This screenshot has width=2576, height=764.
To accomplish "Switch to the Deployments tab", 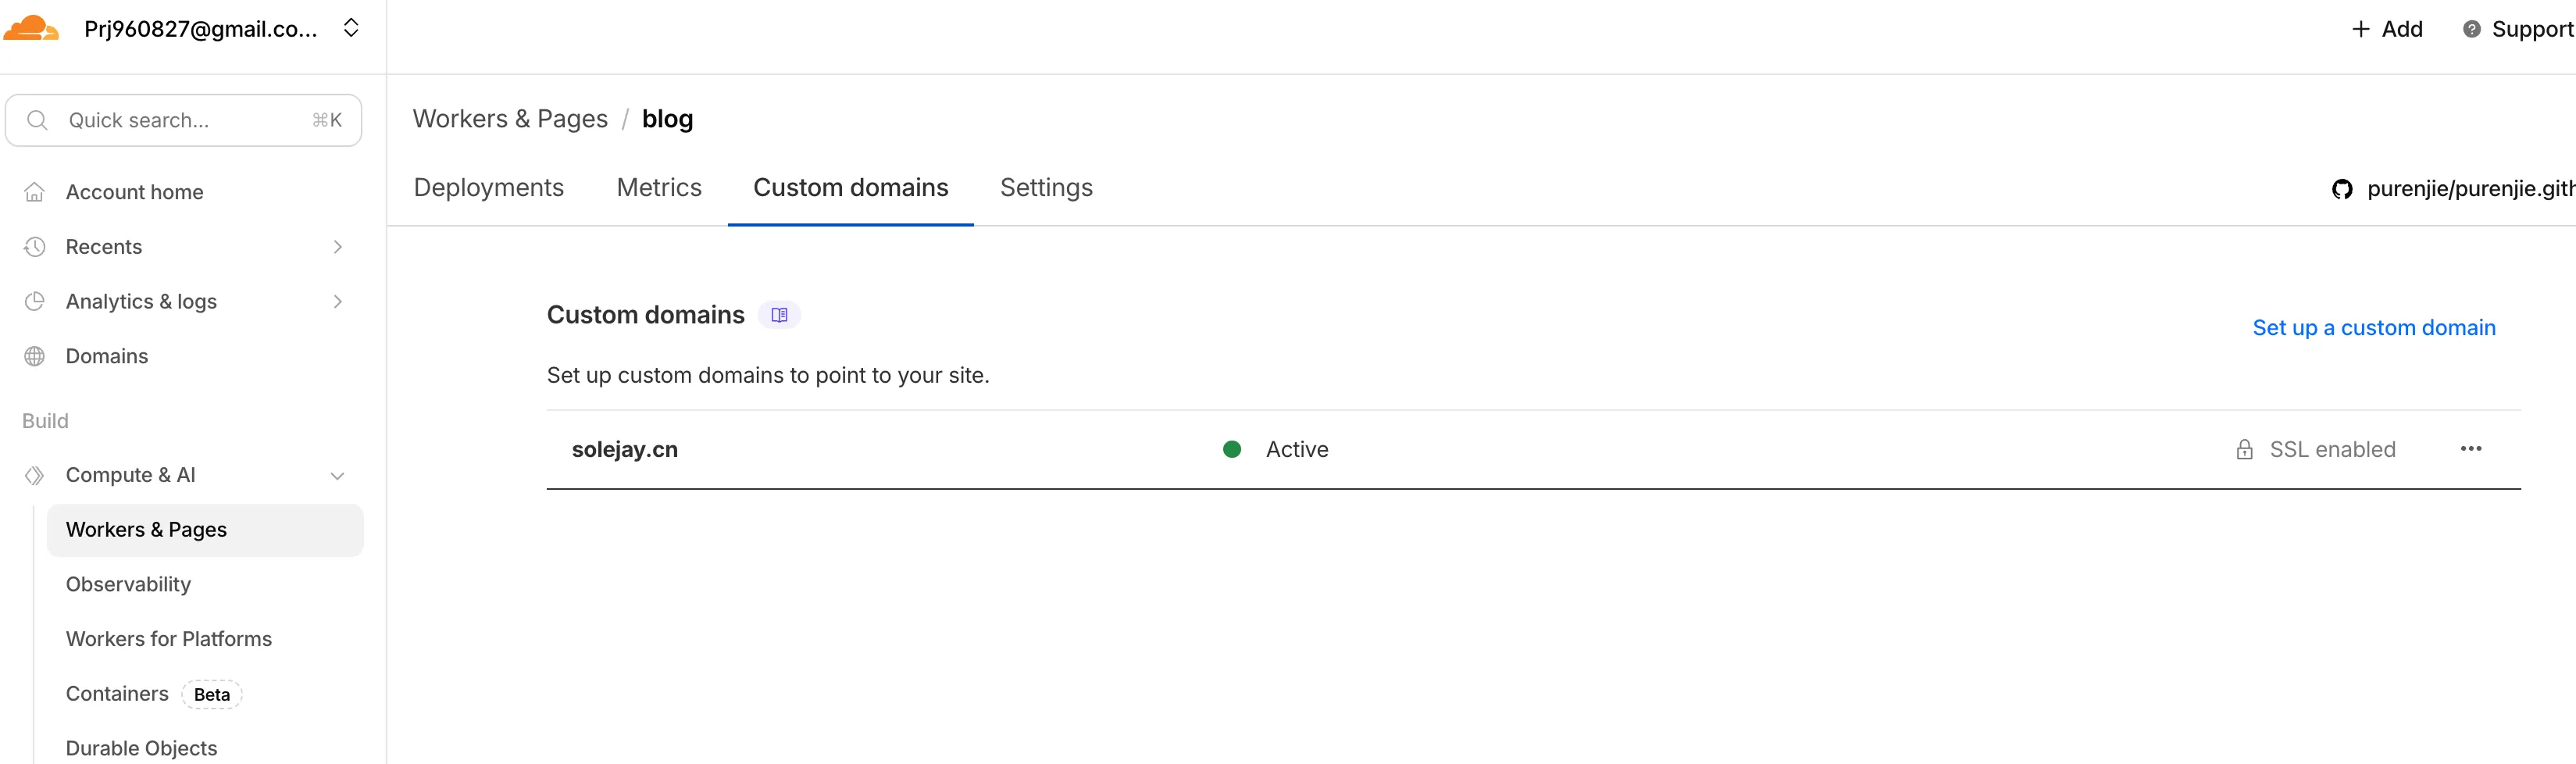I will (488, 188).
